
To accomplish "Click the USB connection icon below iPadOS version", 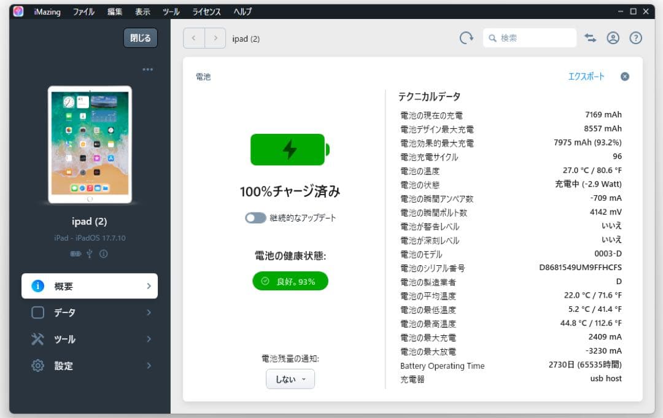I will point(90,253).
